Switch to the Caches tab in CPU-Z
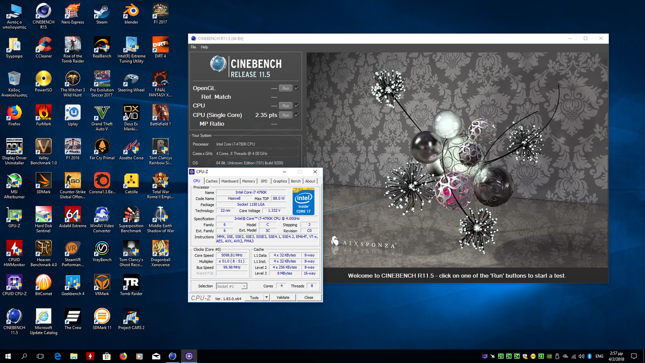Screen dimensions: 645x363 (212, 181)
